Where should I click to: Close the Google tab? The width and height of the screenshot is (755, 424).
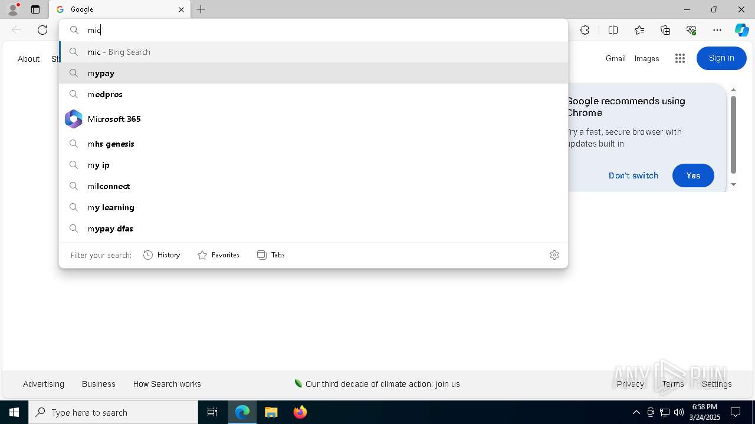pos(181,9)
